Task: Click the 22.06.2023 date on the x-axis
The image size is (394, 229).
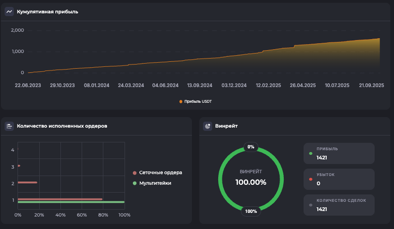Action: tap(28, 85)
